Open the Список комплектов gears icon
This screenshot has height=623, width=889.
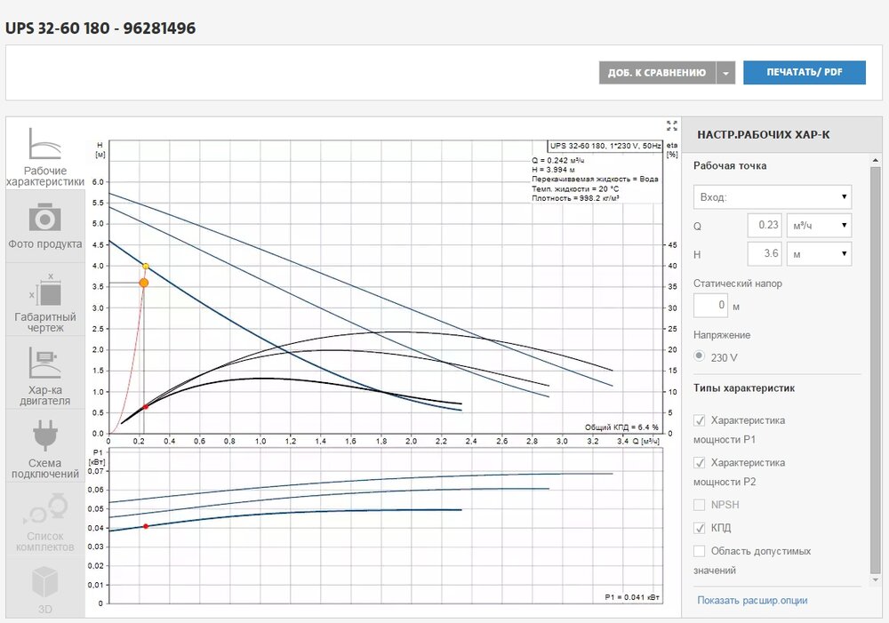(44, 510)
